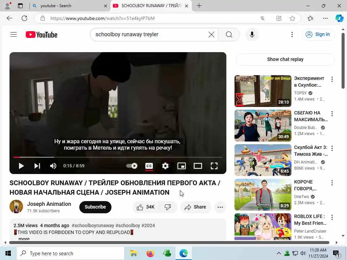The image size is (347, 260).
Task: Open options for Эксперимент в Скулбое video
Action: click(x=332, y=79)
